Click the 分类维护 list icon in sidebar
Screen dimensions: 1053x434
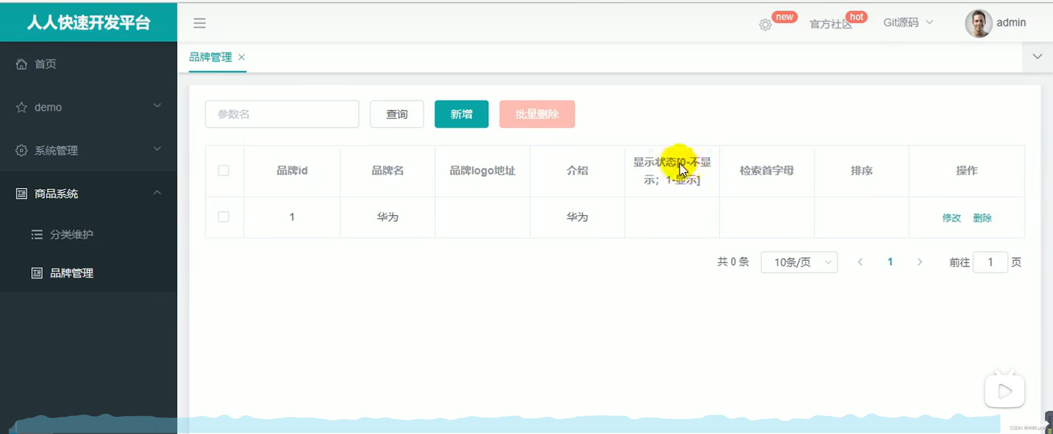[x=37, y=235]
